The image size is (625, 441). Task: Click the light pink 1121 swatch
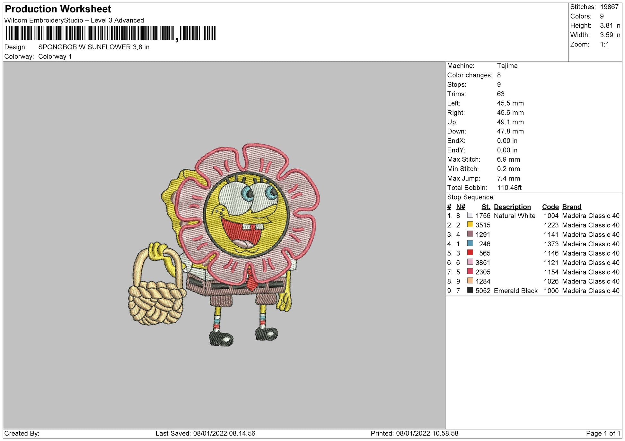coord(470,262)
